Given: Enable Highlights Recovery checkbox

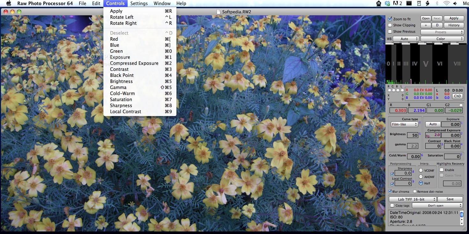Looking at the screenshot, I should (442, 170).
